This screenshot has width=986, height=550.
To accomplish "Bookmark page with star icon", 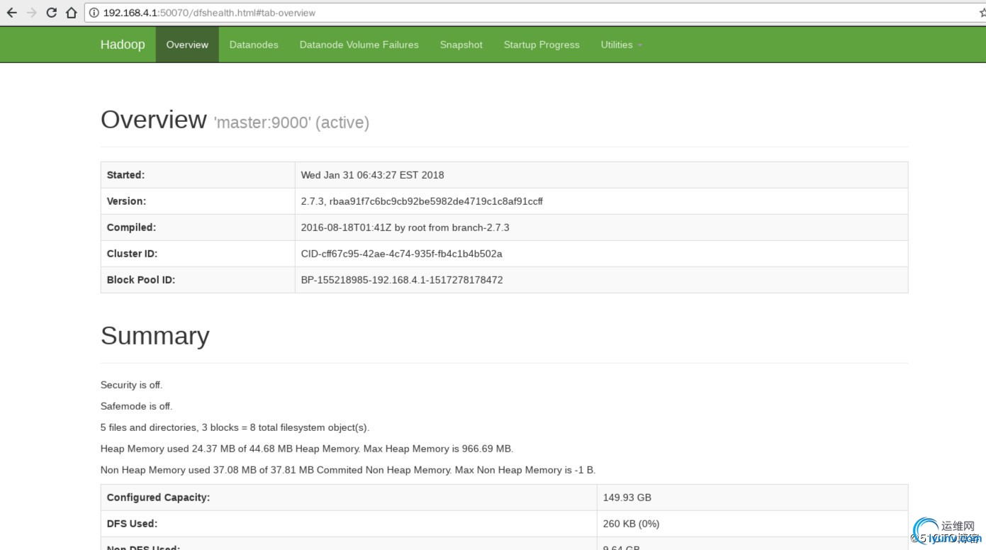I will [x=982, y=13].
